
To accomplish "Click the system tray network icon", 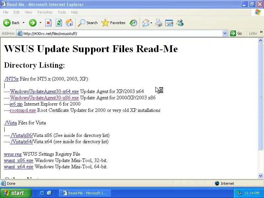I will (239, 193).
